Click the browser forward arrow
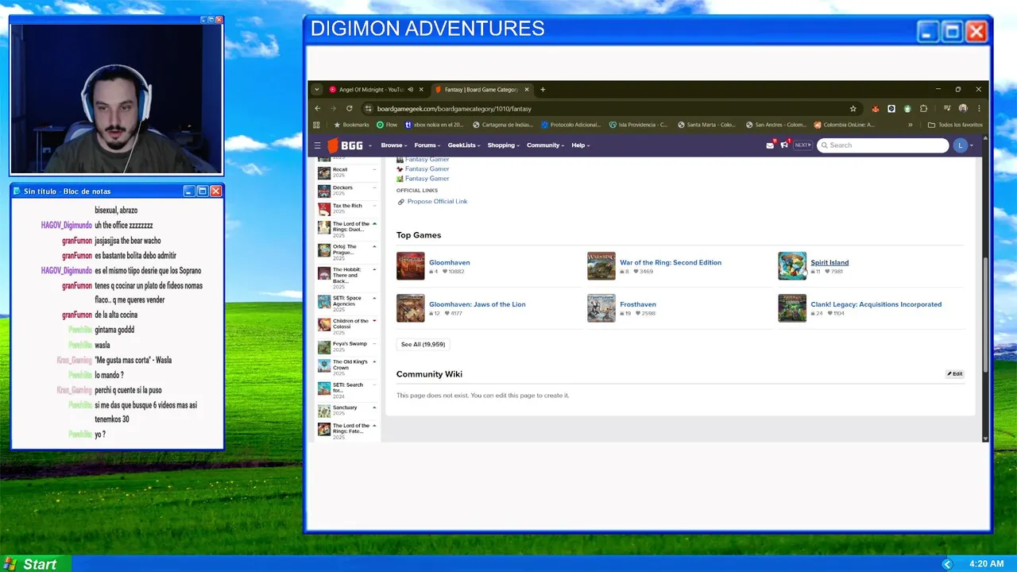The image size is (1017, 572). (x=333, y=109)
